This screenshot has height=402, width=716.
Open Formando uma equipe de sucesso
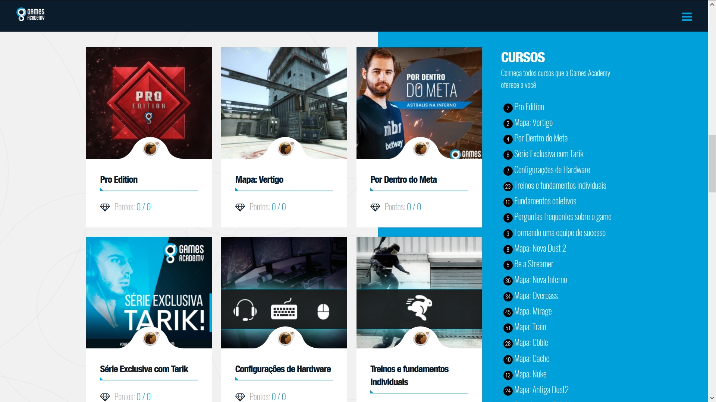tap(560, 233)
